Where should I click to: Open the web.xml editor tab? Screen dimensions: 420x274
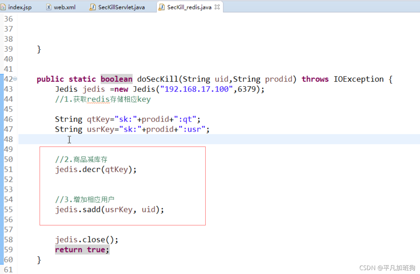pos(61,7)
